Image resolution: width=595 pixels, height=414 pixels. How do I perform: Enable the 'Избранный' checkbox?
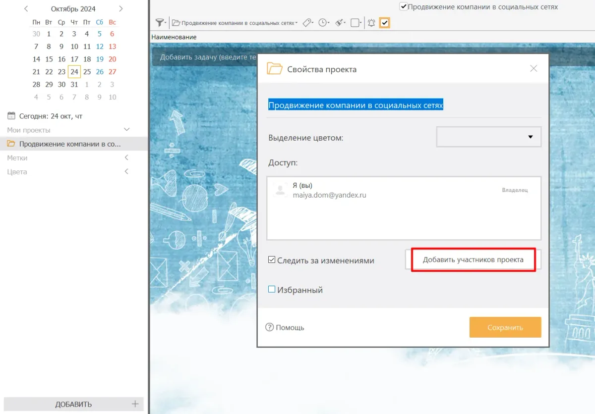tap(272, 290)
